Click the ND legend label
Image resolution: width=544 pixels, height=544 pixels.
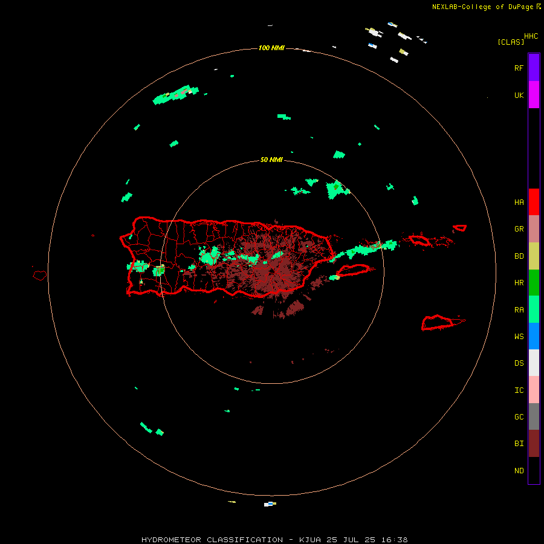pos(519,471)
